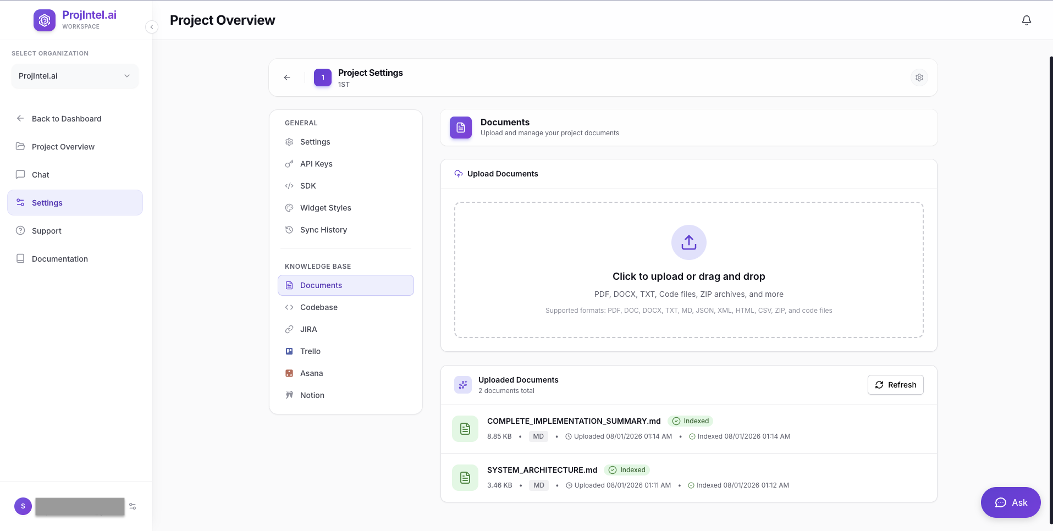Click the Asana icon in Knowledge Base
Screen dimensions: 1053x531
pos(289,373)
